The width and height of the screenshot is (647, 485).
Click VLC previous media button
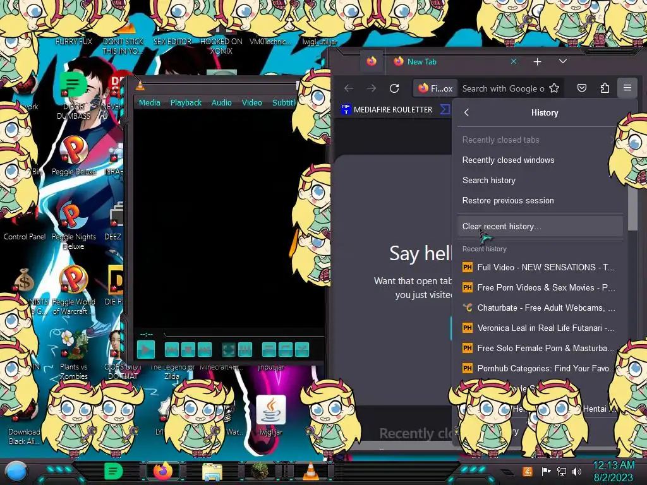point(172,350)
